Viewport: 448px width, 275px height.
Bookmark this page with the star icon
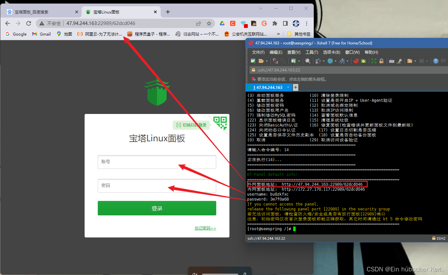point(209,23)
